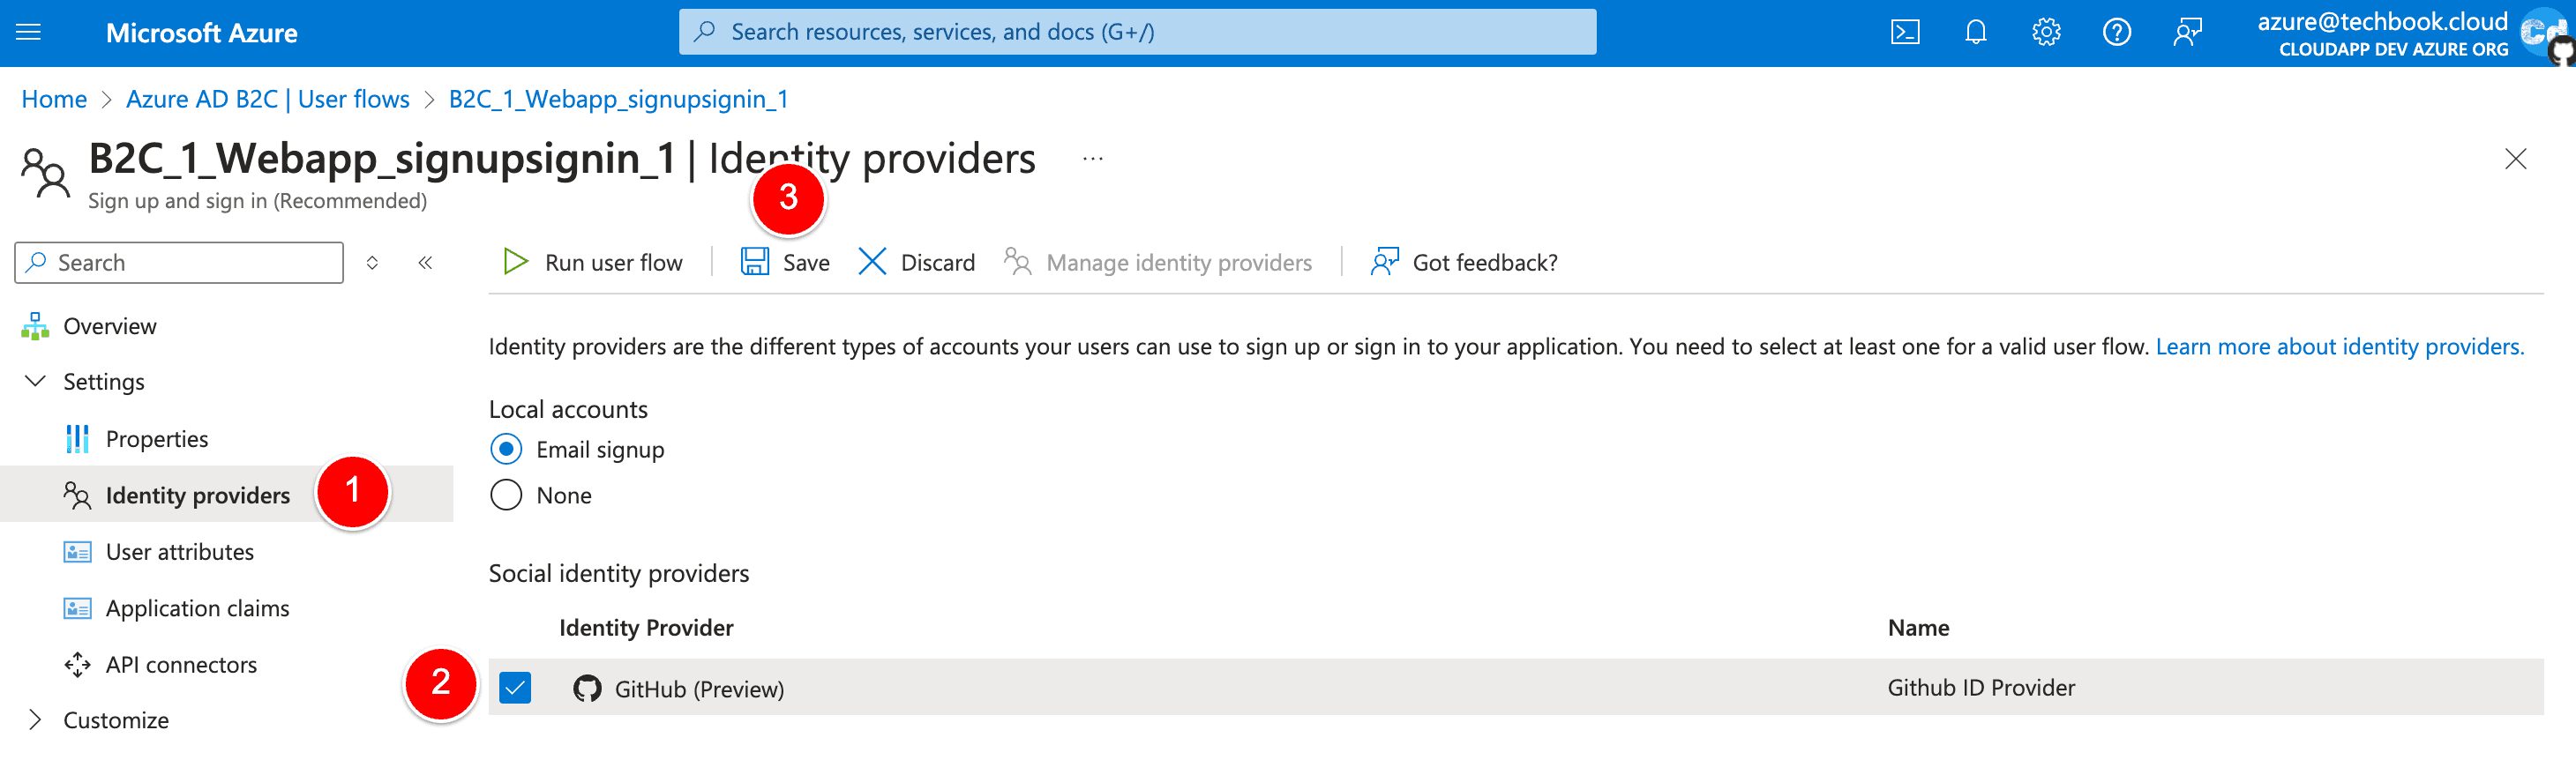
Task: Open notifications bell icon
Action: point(1974,33)
